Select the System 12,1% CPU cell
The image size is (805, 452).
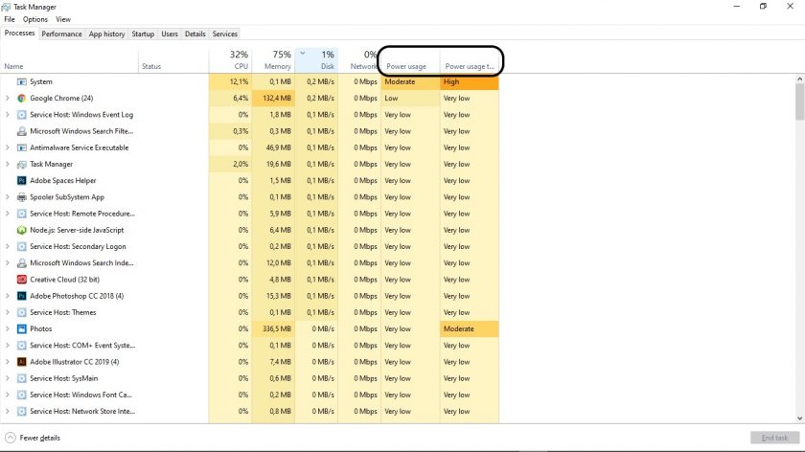[x=231, y=81]
